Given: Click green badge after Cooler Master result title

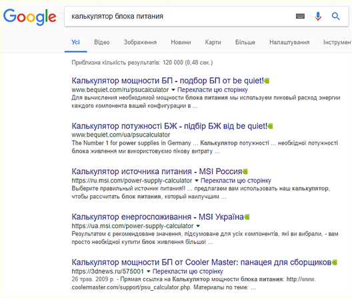Looking at the screenshot, I should pos(335,262).
